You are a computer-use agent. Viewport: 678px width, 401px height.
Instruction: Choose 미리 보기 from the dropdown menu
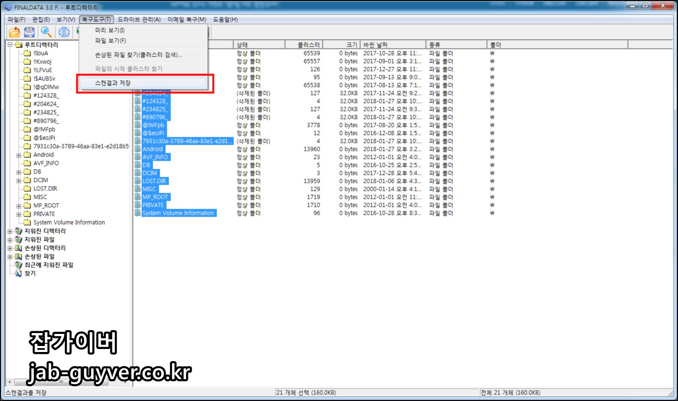[x=143, y=30]
